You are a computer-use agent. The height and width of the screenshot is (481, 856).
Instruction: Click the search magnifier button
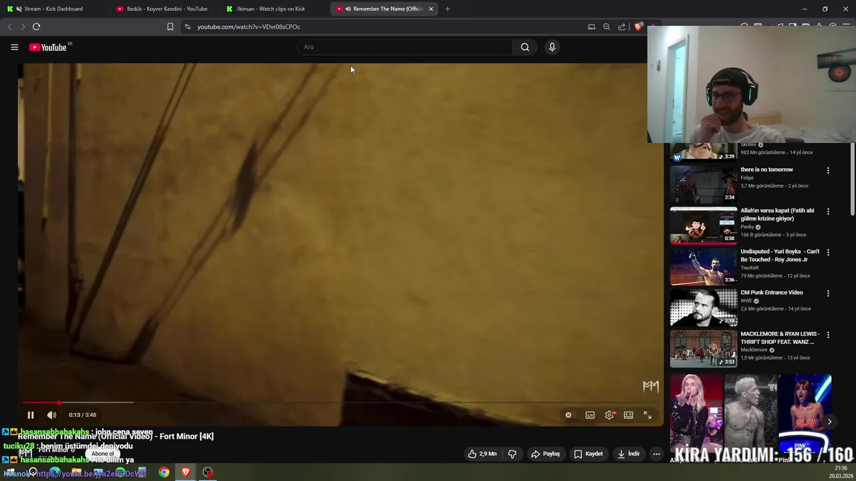525,47
